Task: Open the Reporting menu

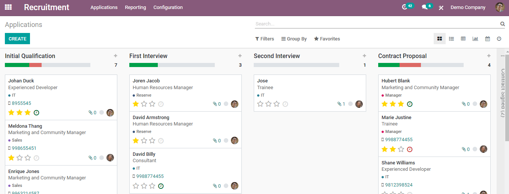Action: (135, 7)
